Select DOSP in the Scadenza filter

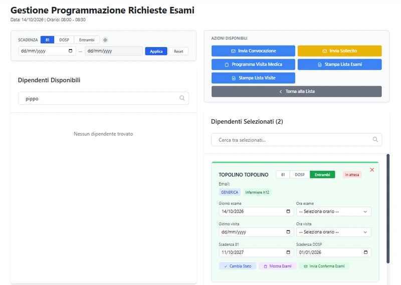(x=64, y=40)
